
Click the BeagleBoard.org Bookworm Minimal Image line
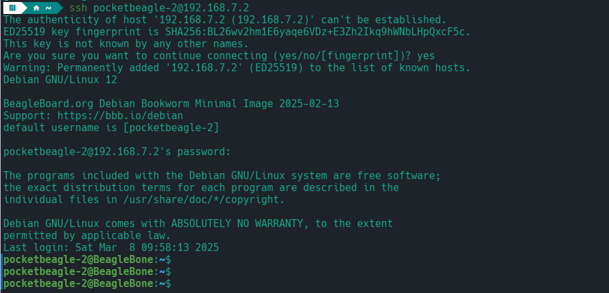(x=181, y=104)
